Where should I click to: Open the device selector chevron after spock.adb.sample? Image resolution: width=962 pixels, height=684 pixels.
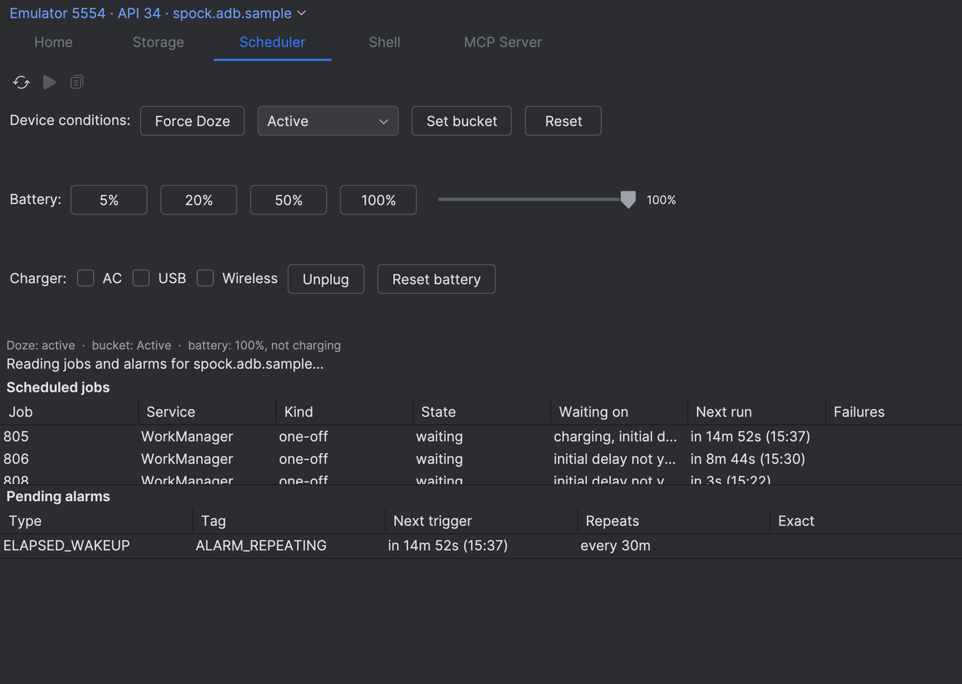[301, 13]
